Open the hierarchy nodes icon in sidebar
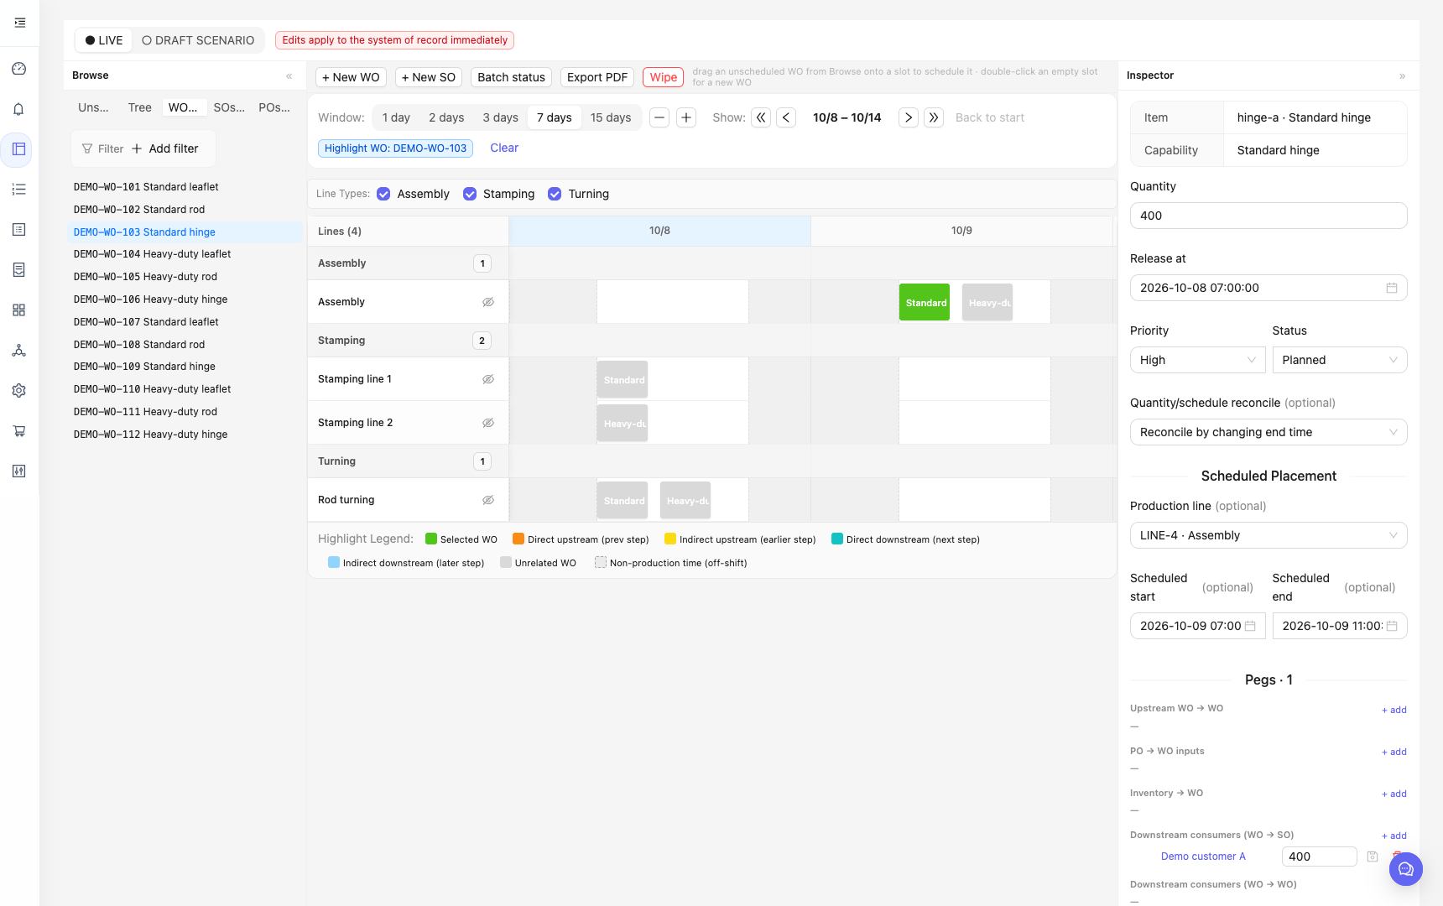Image resolution: width=1443 pixels, height=906 pixels. (x=19, y=351)
